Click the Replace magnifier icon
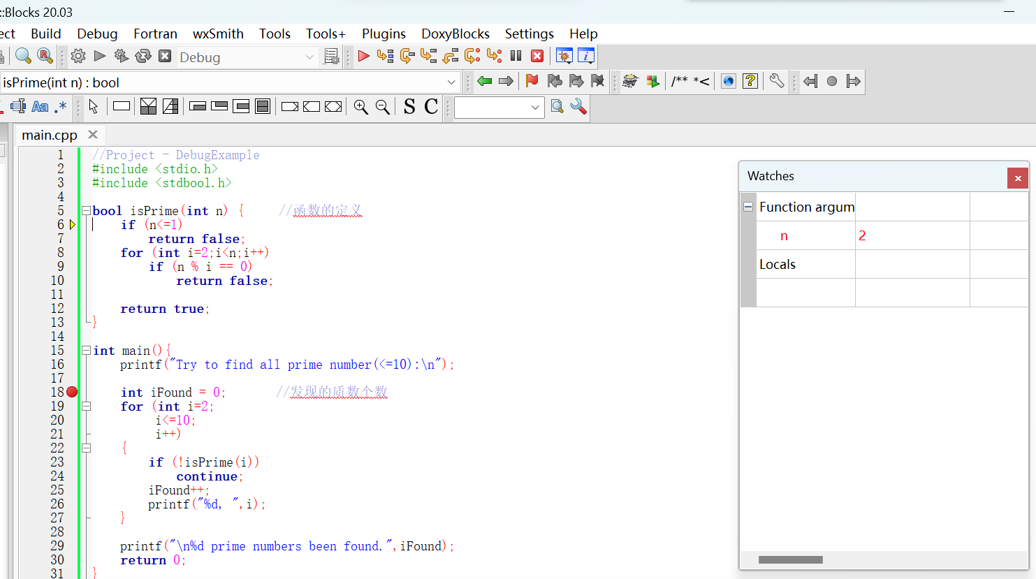 tap(45, 56)
